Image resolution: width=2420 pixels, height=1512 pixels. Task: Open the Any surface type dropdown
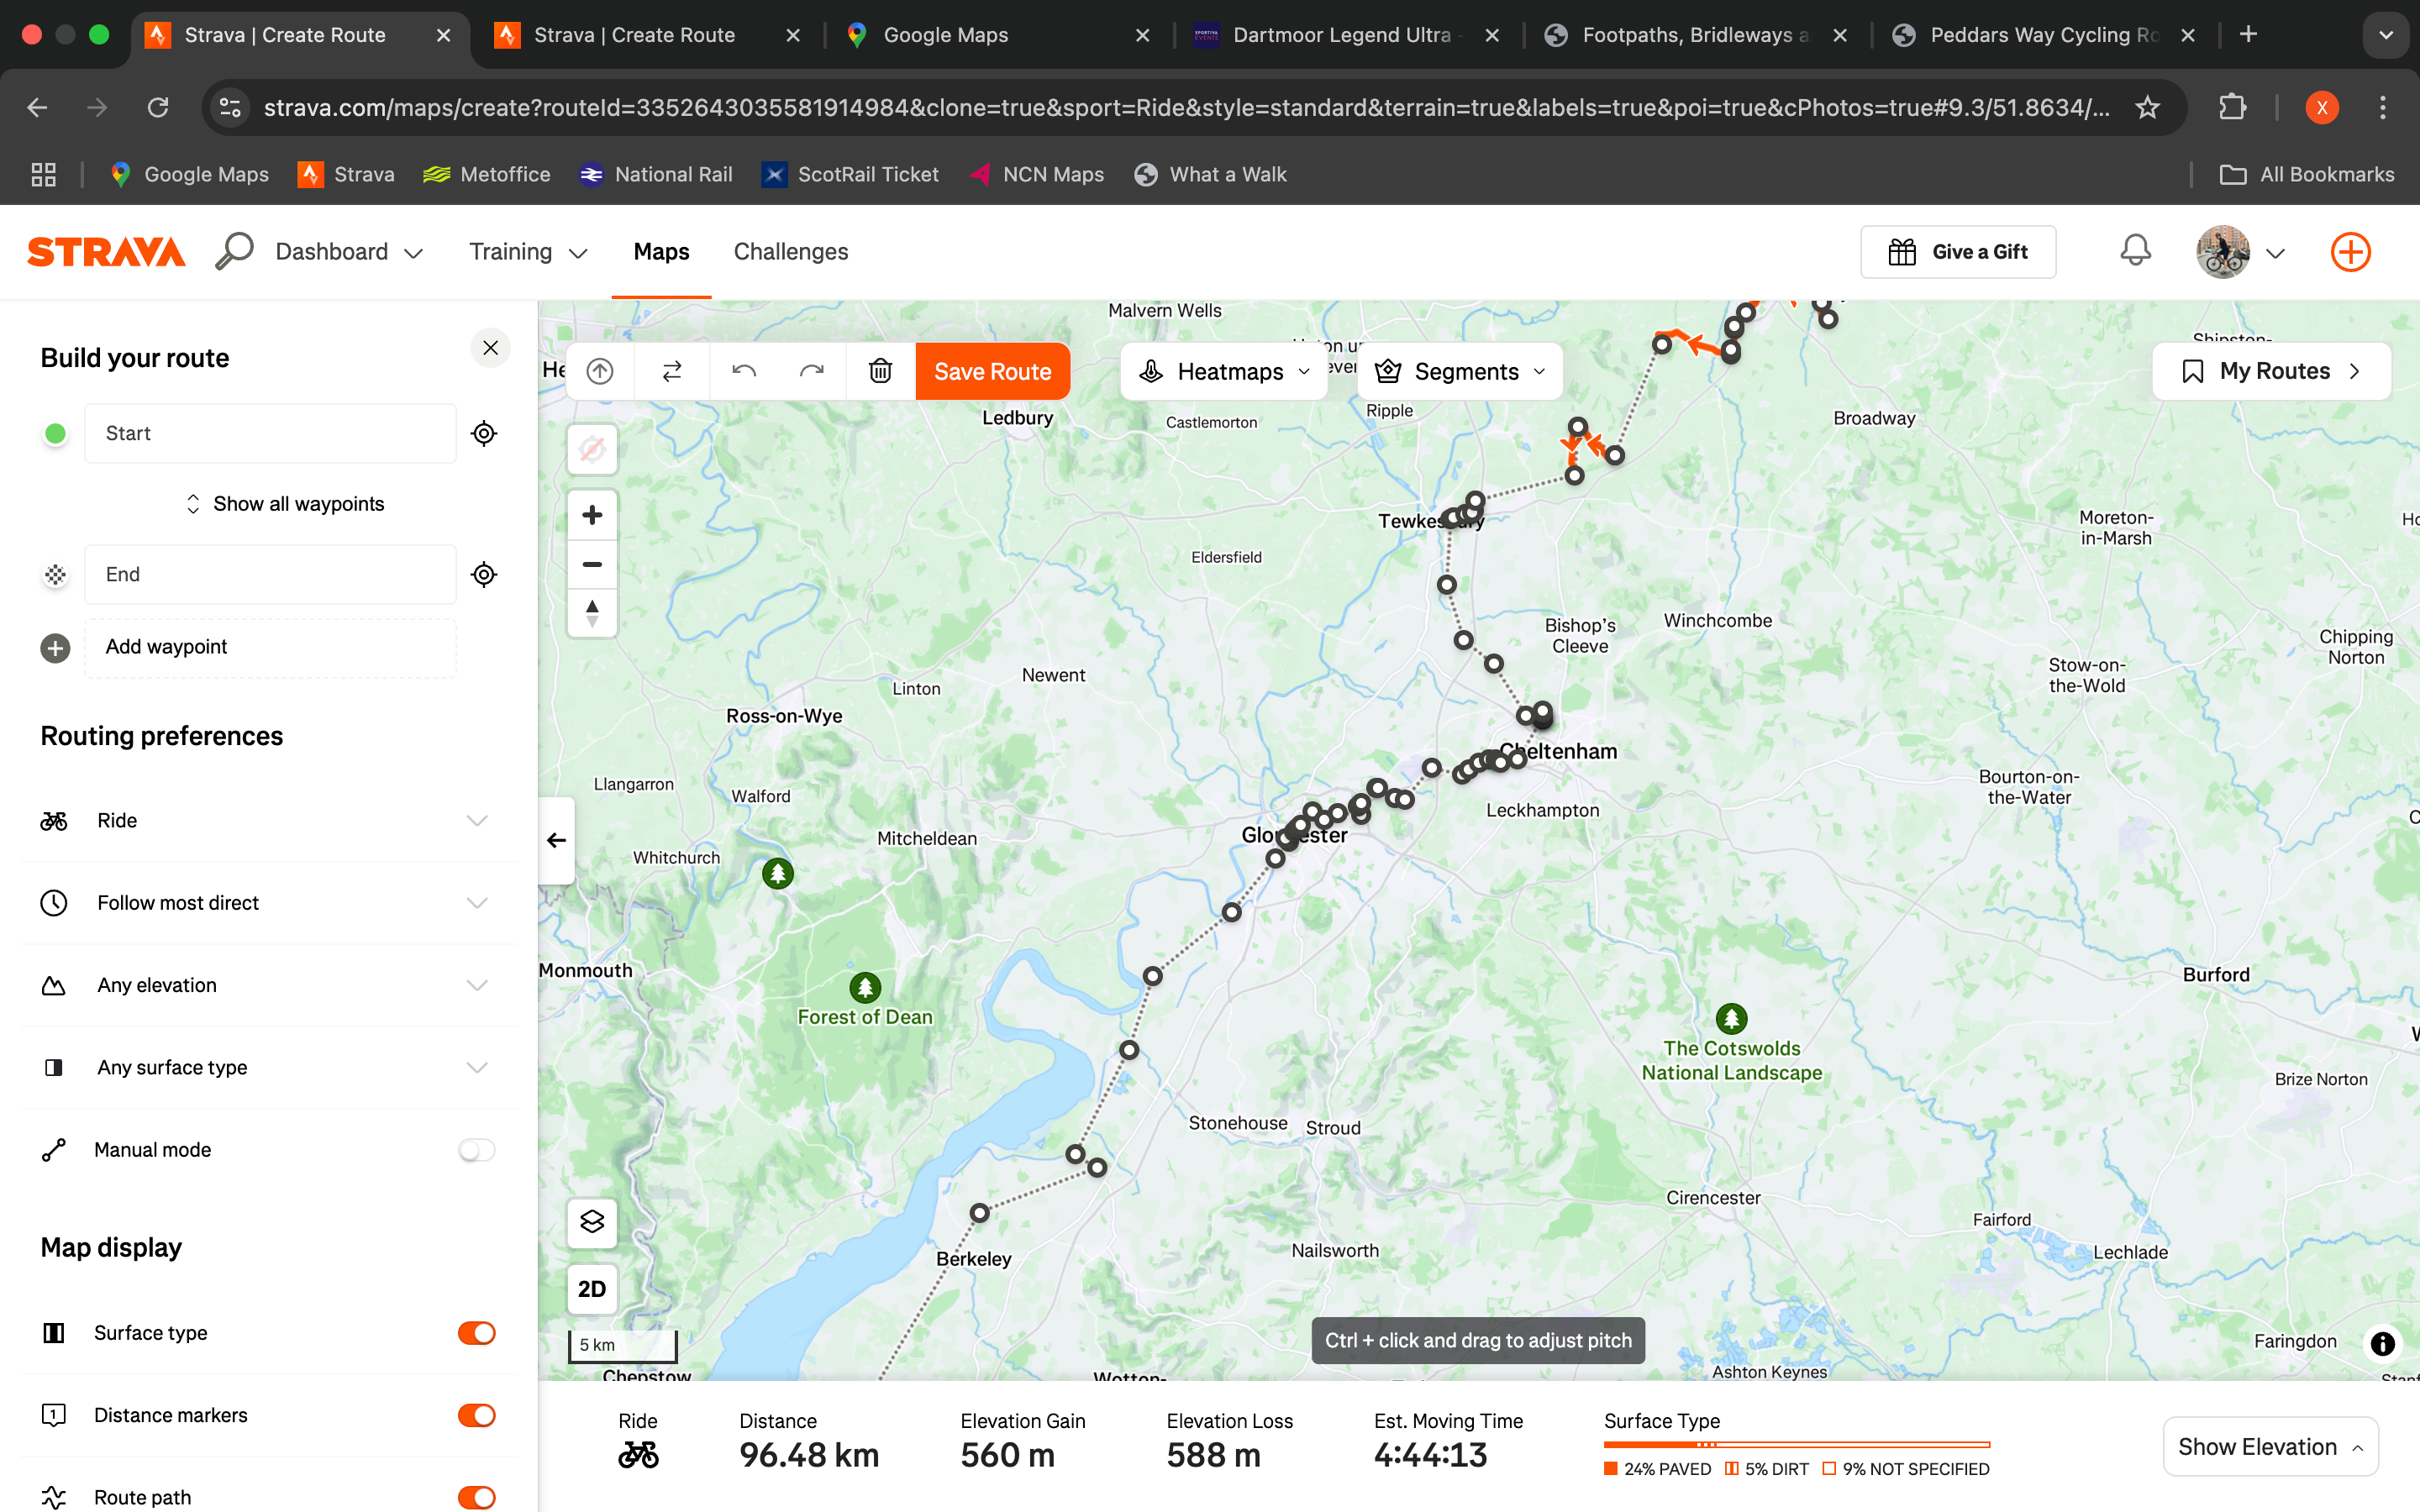pyautogui.click(x=268, y=1067)
